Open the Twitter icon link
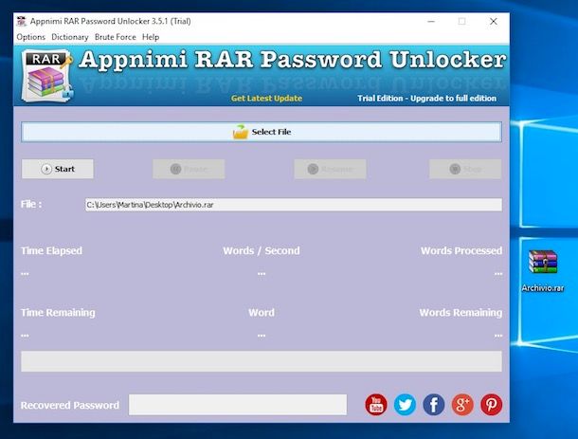The width and height of the screenshot is (578, 439). tap(405, 405)
